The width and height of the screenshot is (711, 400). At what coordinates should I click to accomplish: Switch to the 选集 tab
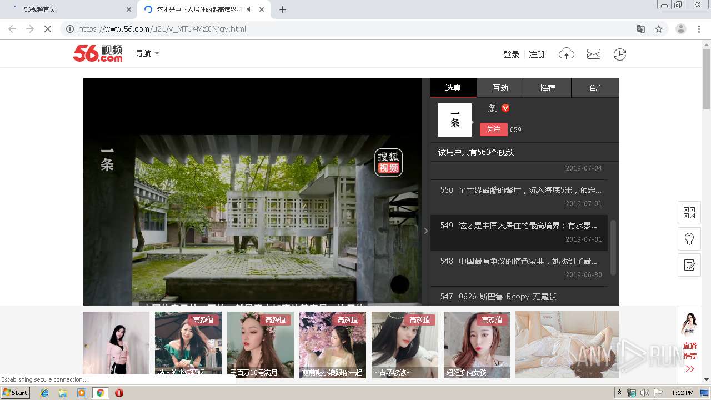click(453, 88)
